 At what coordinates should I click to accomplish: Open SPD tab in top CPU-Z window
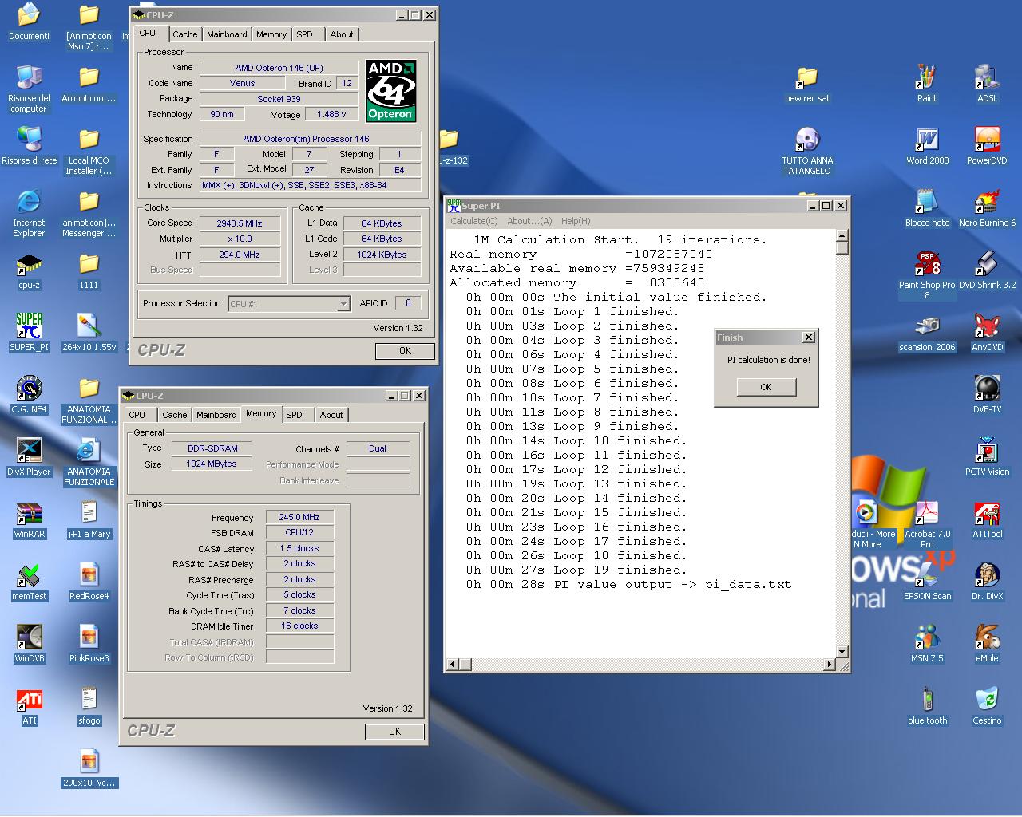tap(304, 34)
